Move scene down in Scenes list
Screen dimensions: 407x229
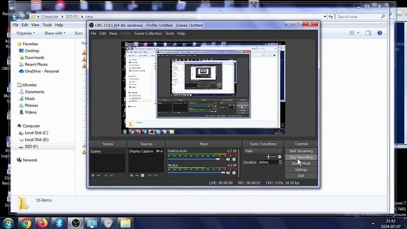pyautogui.click(x=111, y=175)
